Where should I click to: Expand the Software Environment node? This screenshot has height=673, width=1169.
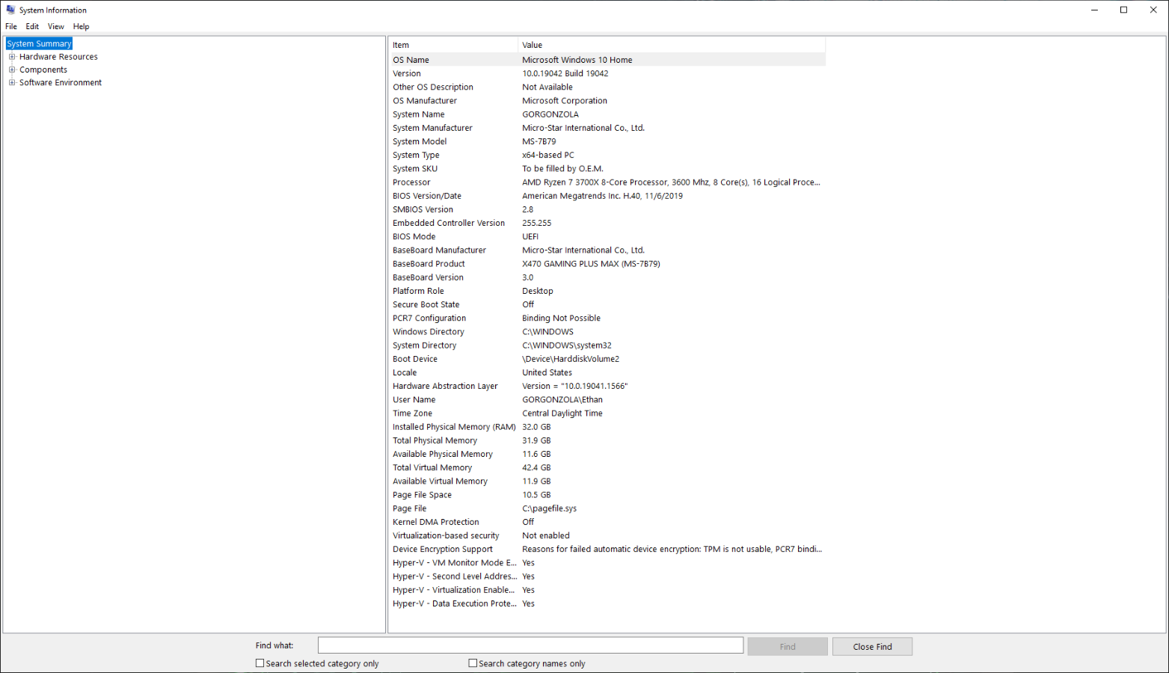point(12,82)
